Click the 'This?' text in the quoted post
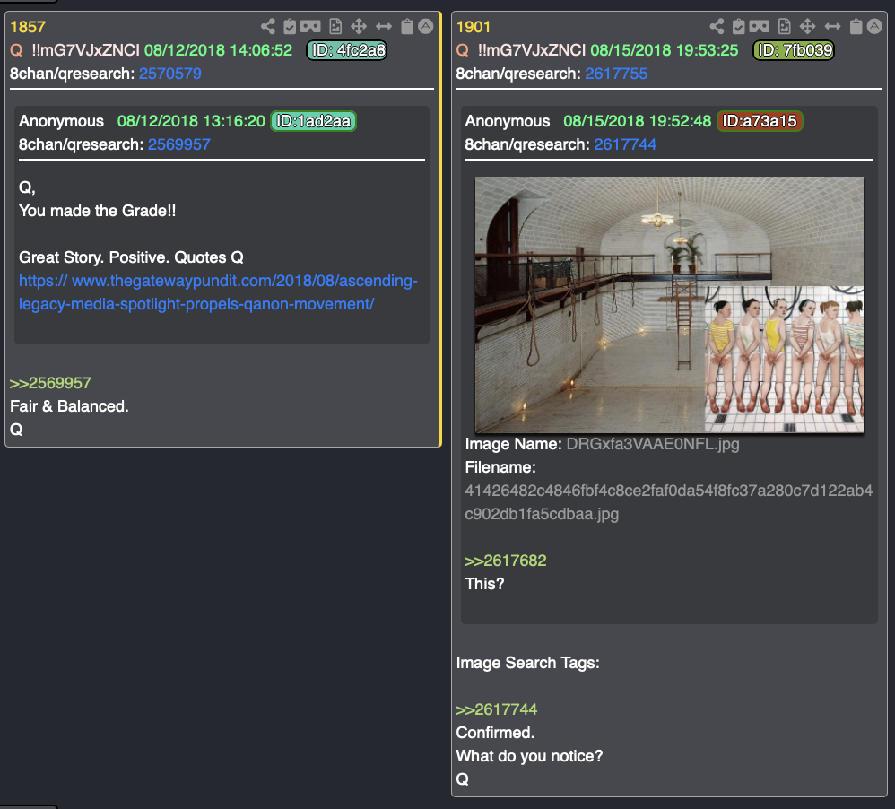The height and width of the screenshot is (809, 895). (x=484, y=584)
